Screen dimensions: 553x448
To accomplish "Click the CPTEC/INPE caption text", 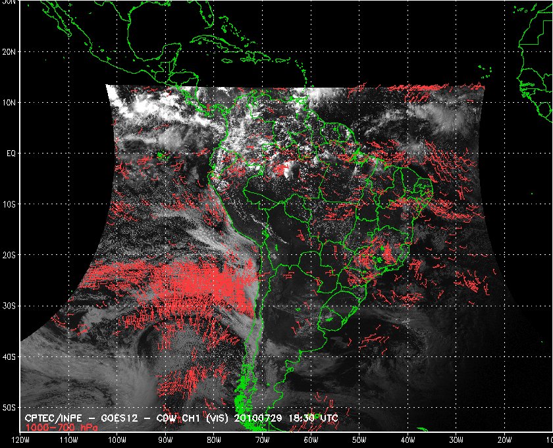I will point(53,418).
